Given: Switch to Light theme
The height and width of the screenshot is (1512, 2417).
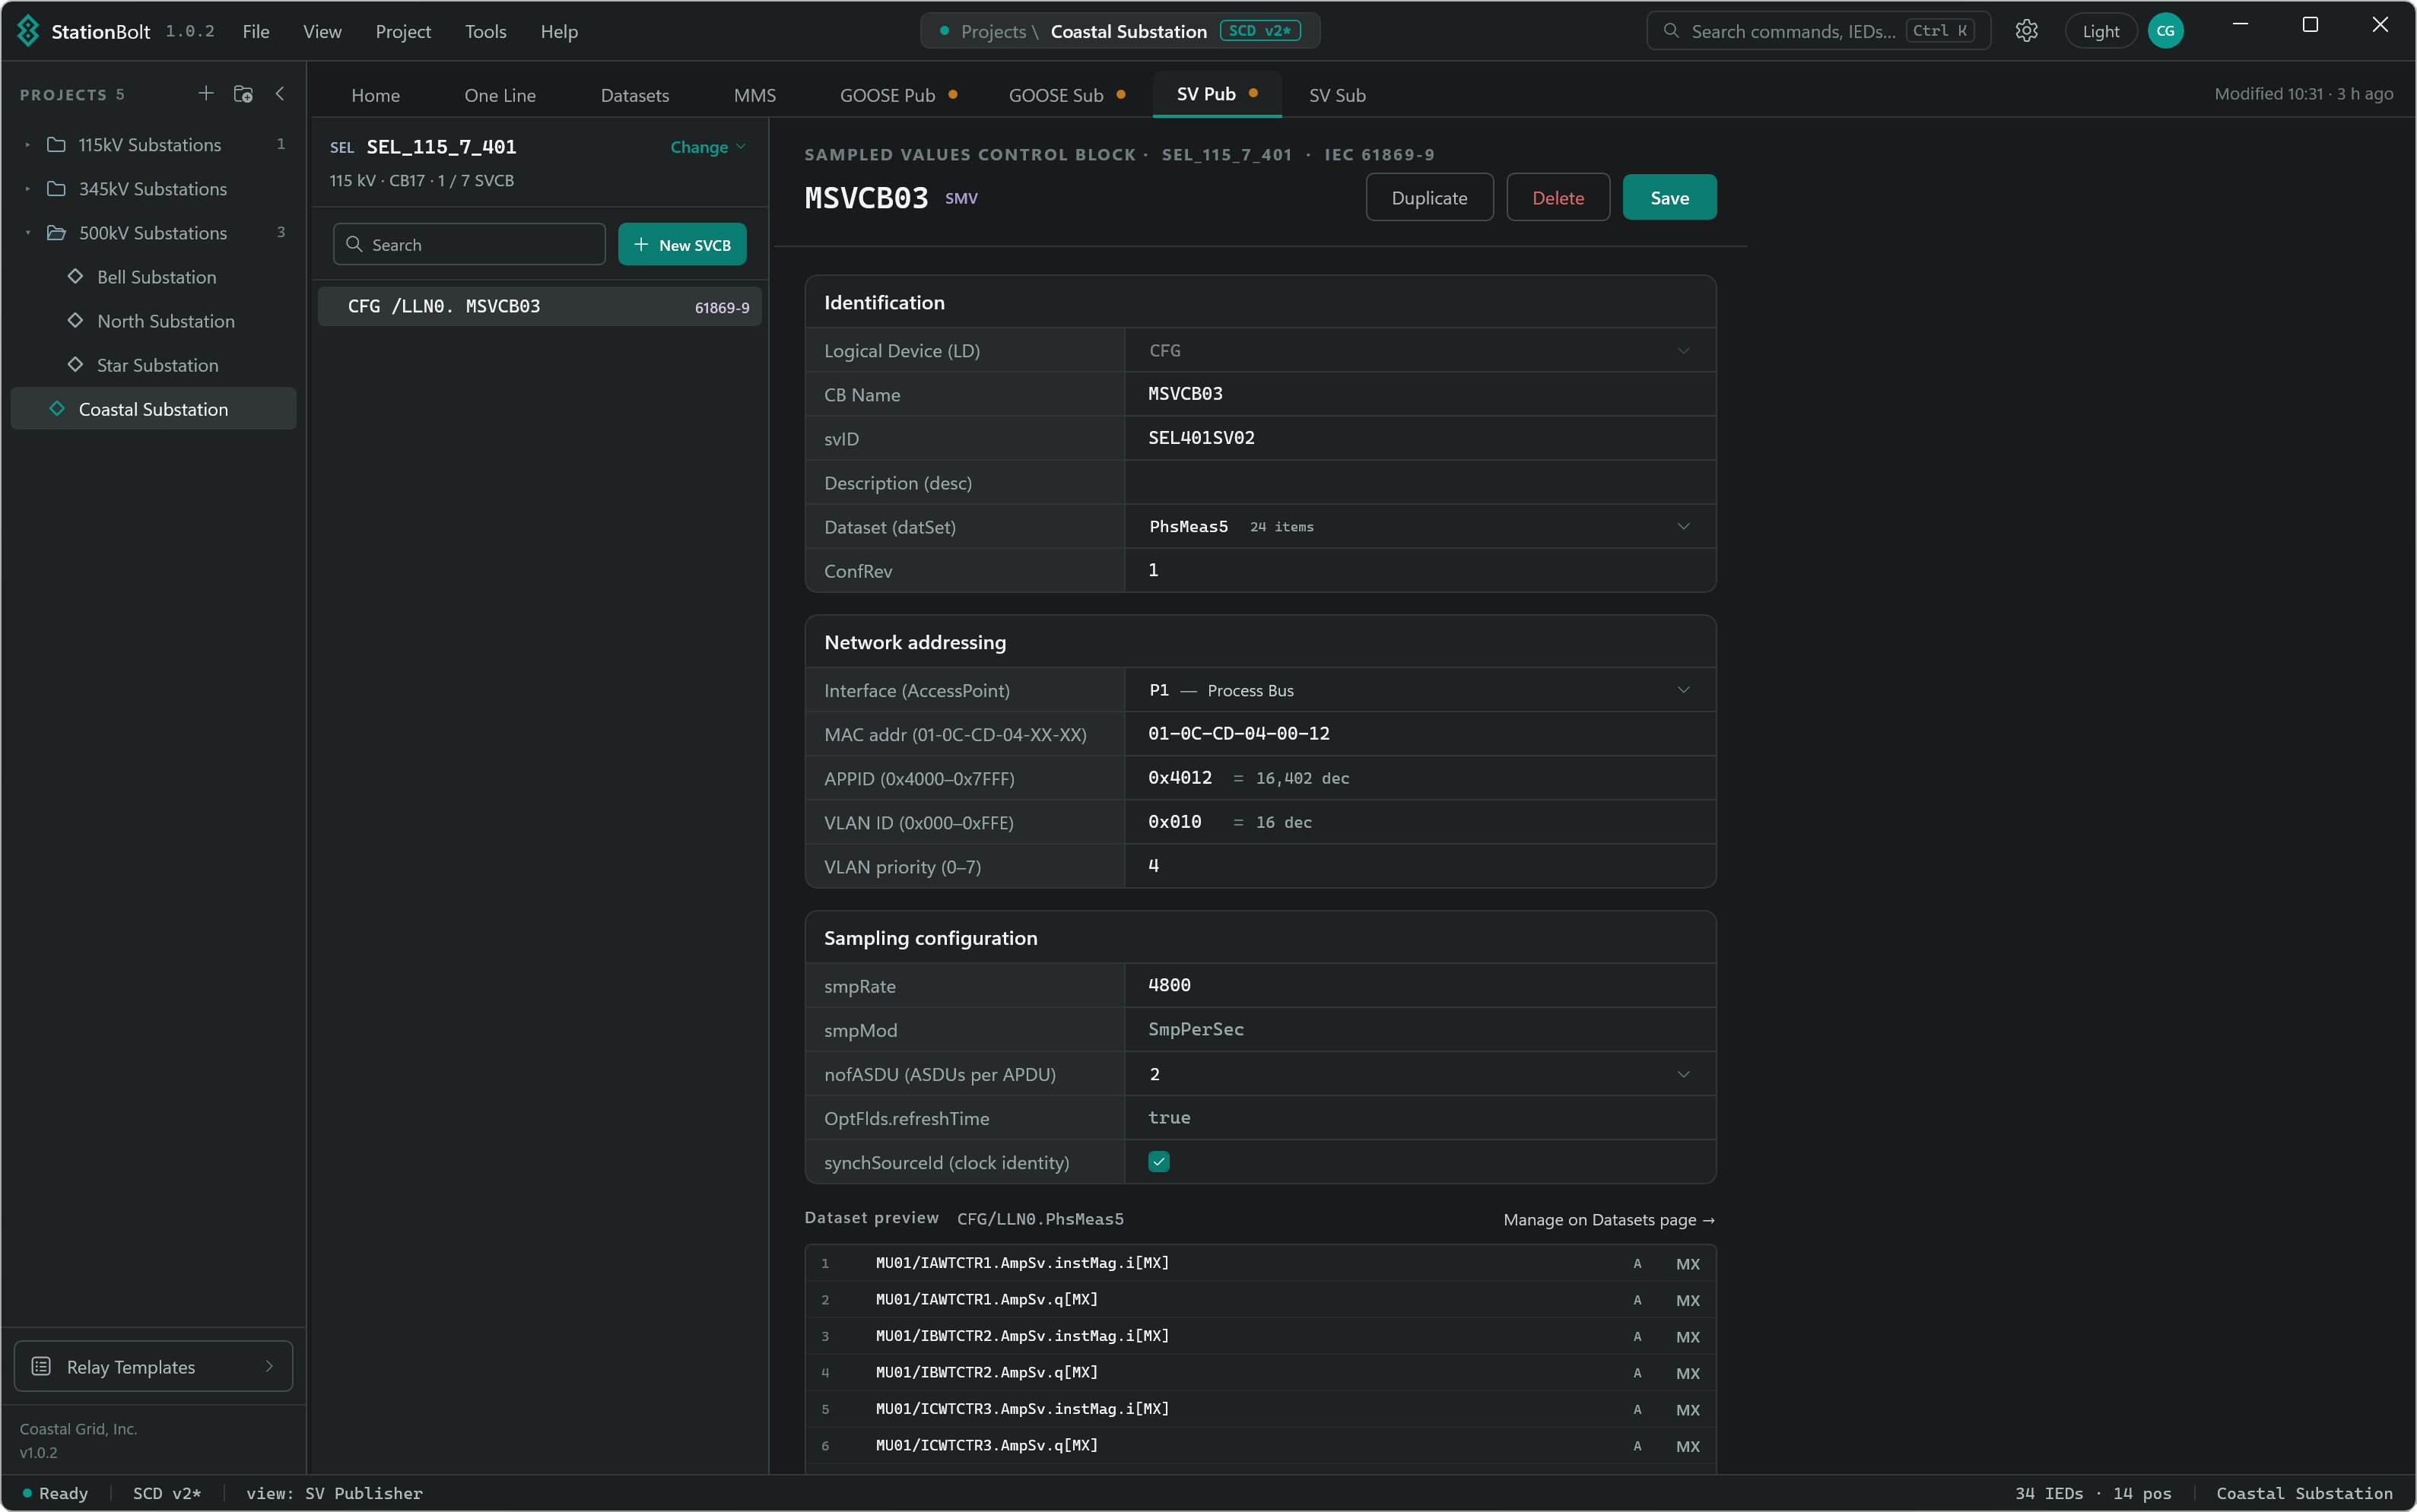Looking at the screenshot, I should [x=2101, y=31].
